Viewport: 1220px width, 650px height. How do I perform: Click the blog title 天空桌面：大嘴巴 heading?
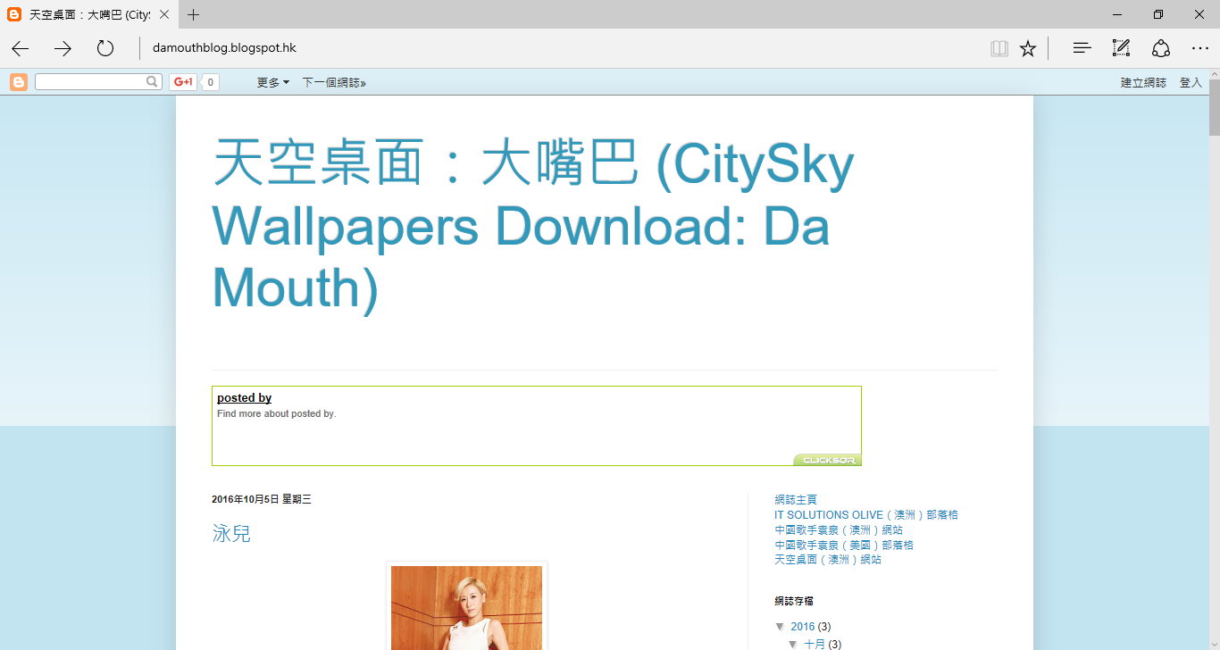point(533,226)
